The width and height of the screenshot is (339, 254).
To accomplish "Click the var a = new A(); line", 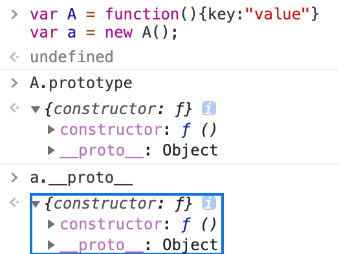I will 104,32.
